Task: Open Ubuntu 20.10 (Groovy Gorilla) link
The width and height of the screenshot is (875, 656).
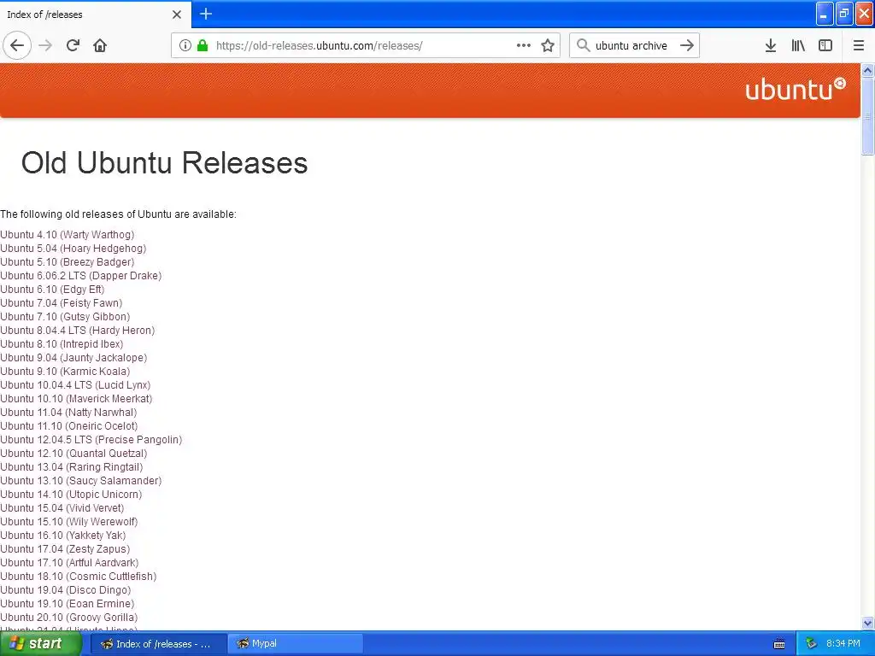Action: [x=68, y=618]
